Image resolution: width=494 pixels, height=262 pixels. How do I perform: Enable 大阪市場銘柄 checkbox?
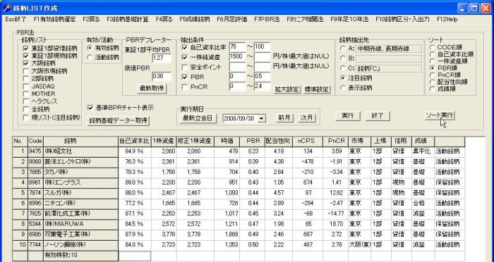tap(26, 71)
